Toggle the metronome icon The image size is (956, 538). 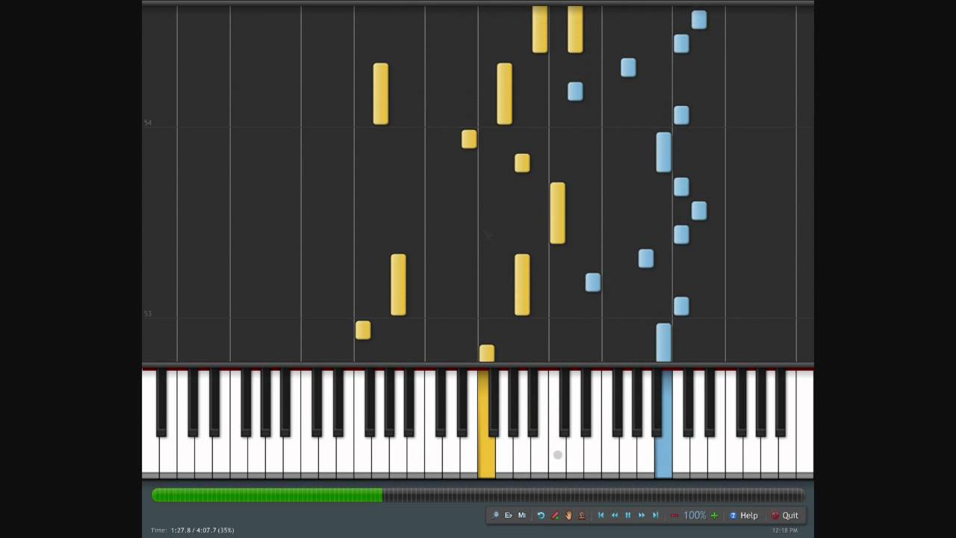point(582,516)
